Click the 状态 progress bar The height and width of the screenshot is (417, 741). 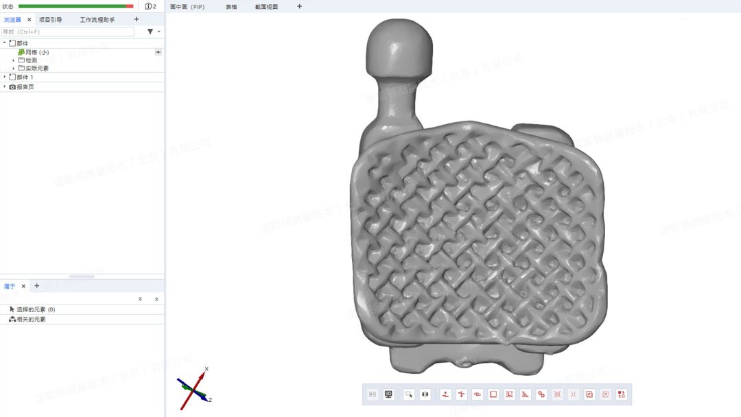point(76,6)
